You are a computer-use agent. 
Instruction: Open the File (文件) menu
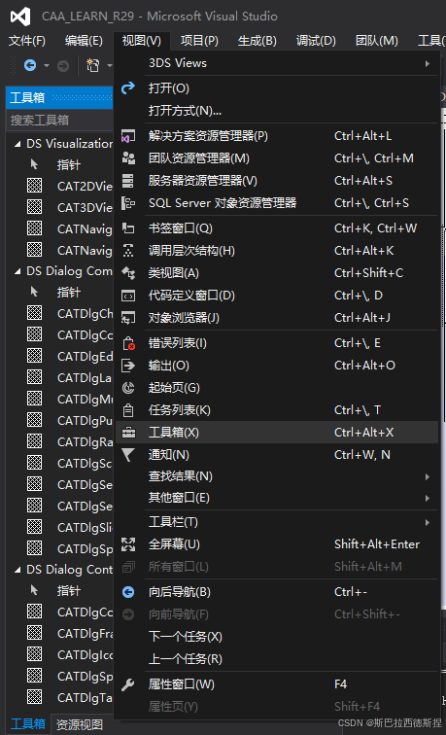click(27, 41)
